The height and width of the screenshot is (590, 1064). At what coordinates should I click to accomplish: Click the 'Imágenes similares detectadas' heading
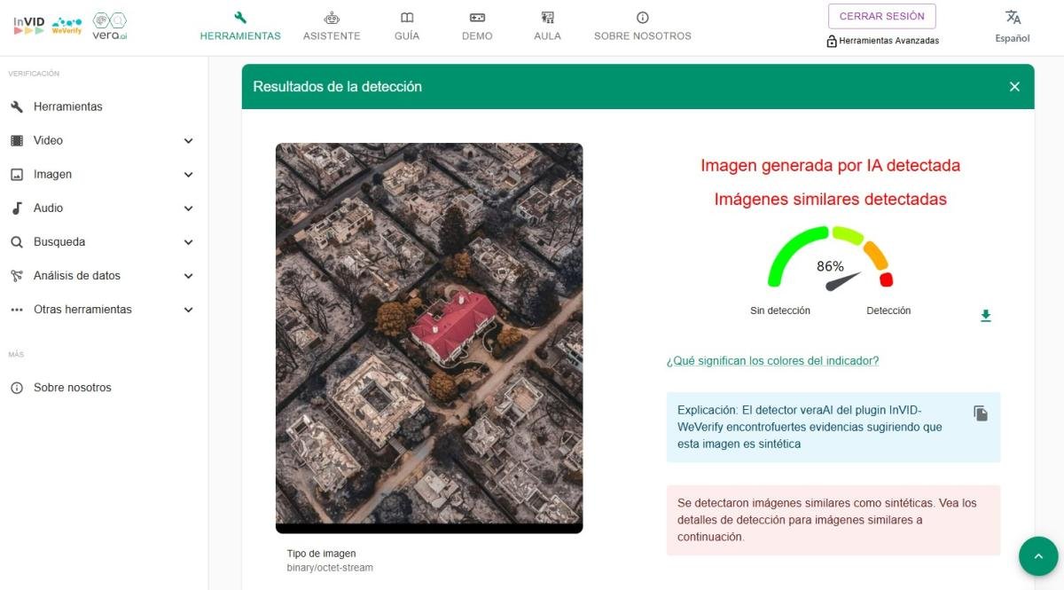click(831, 200)
